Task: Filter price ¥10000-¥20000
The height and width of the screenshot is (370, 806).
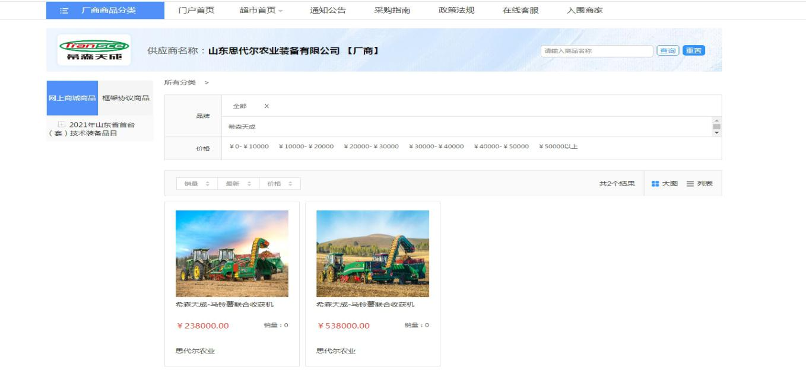Action: pyautogui.click(x=306, y=146)
